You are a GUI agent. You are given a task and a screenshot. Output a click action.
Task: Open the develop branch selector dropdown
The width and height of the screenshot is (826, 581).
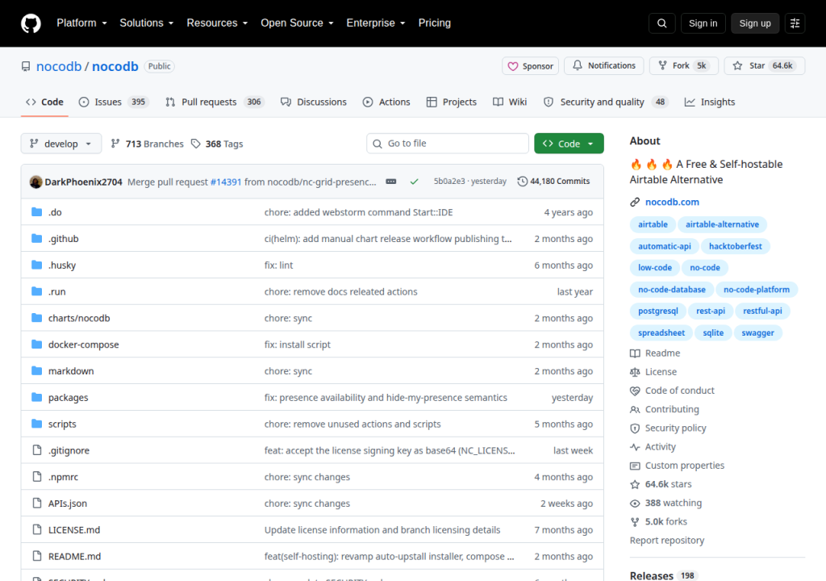(61, 144)
